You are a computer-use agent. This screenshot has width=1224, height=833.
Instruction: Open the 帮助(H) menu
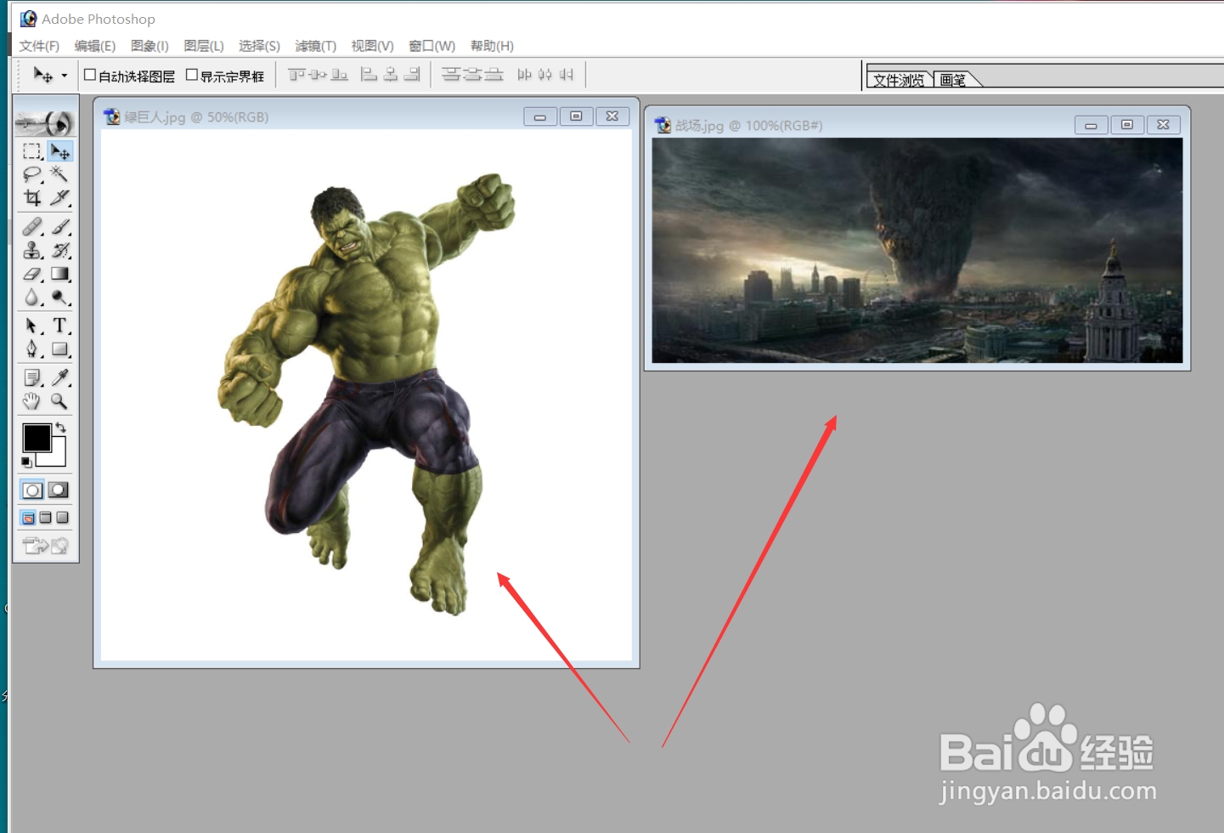pyautogui.click(x=492, y=46)
